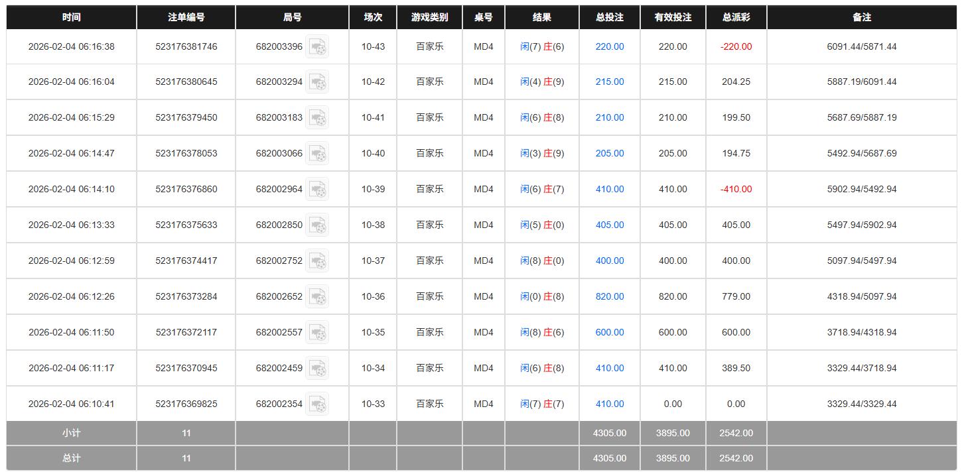Open replay icon beside round 682003294
The image size is (962, 474).
pyautogui.click(x=317, y=82)
